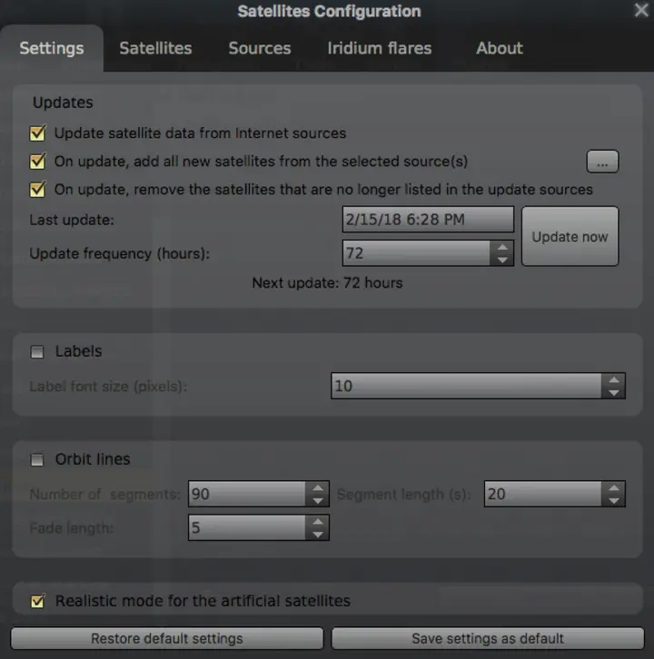
Task: Disable update satellite data from Internet
Action: 37,133
